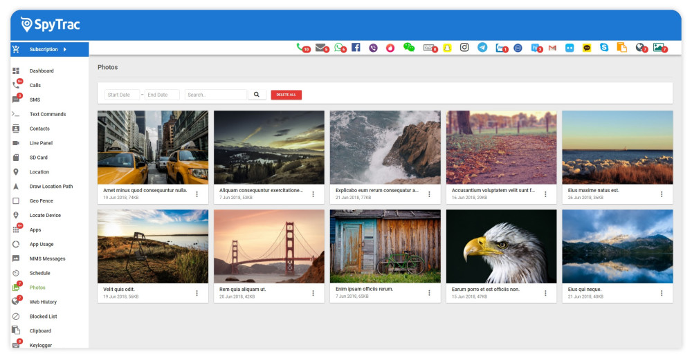Select the Telegram icon
Screen dimensions: 692x358
482,48
